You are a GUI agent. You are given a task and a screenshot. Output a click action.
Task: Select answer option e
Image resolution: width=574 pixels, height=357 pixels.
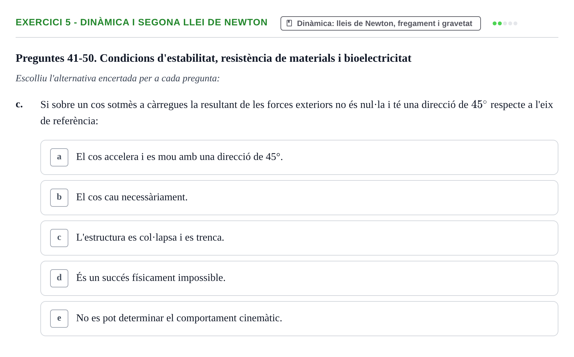[299, 319]
